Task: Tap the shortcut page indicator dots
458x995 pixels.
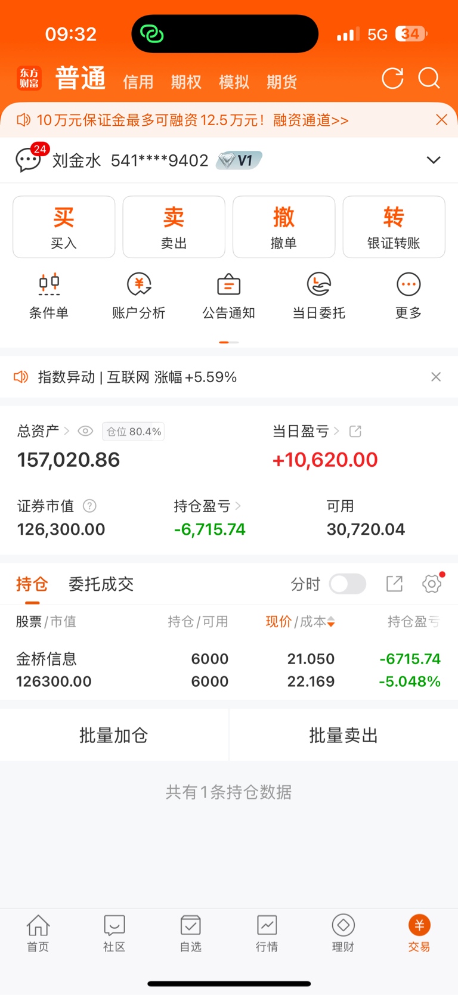Action: coord(229,342)
